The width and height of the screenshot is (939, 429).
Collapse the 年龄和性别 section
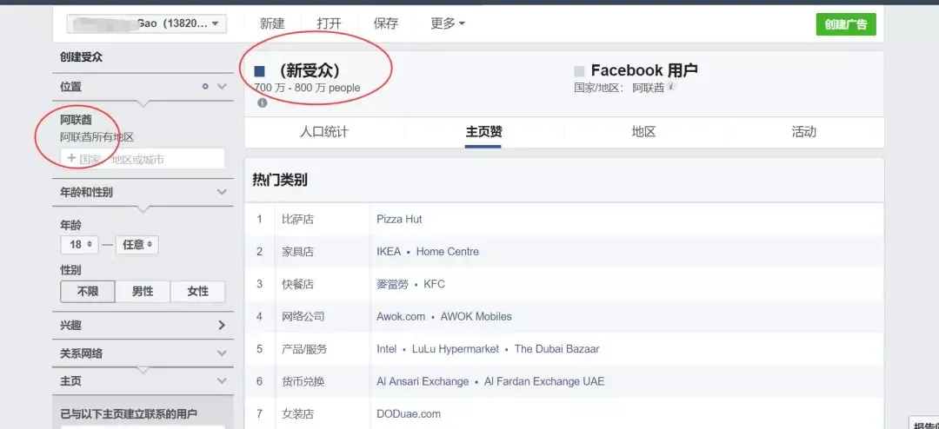click(223, 193)
